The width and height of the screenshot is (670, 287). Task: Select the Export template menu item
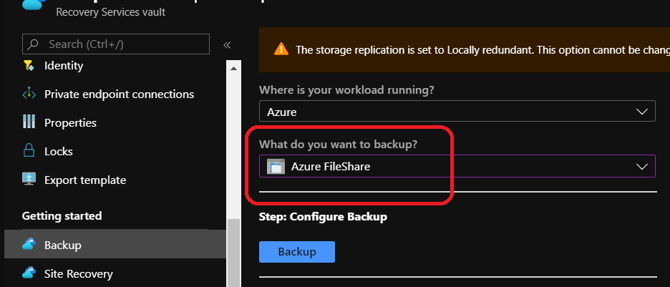[x=84, y=180]
